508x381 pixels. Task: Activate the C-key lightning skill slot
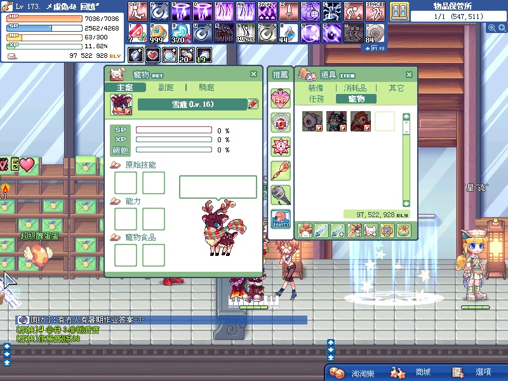coord(332,11)
